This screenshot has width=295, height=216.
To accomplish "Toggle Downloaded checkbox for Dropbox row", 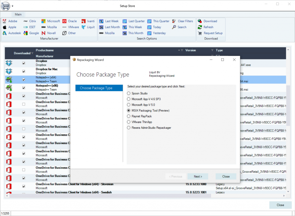I will (24, 63).
